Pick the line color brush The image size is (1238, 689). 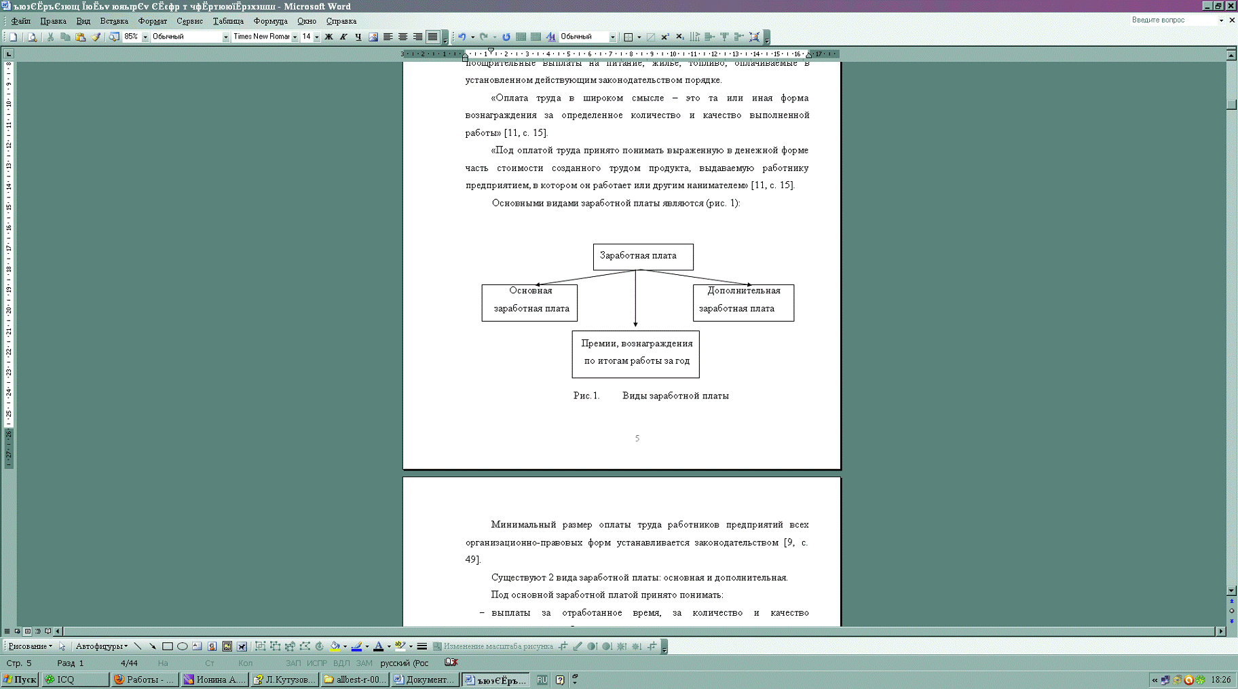(x=357, y=646)
